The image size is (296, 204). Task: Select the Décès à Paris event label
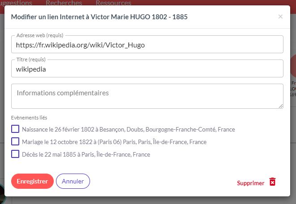point(86,154)
